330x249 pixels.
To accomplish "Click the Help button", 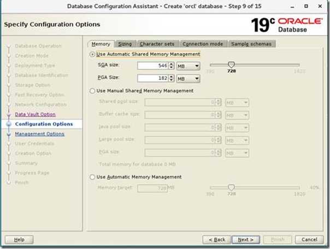I will pyautogui.click(x=19, y=240).
